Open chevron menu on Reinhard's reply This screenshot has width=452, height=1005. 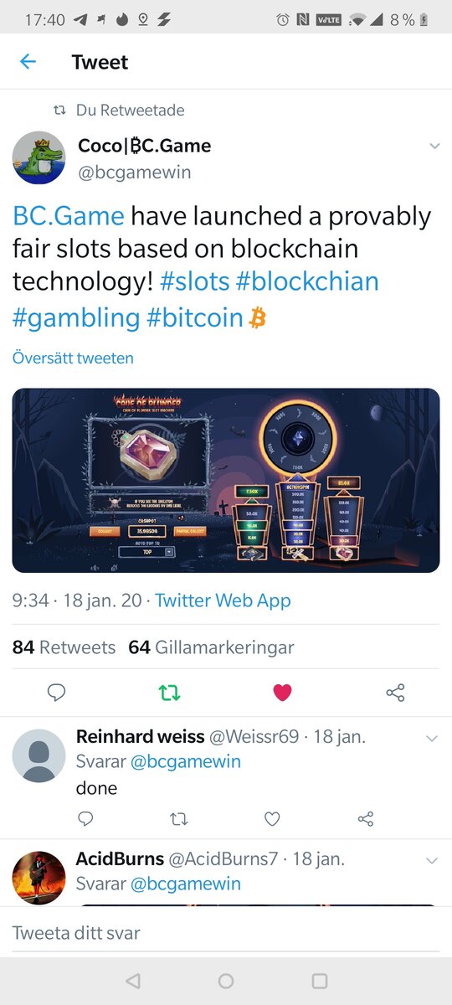click(x=432, y=738)
